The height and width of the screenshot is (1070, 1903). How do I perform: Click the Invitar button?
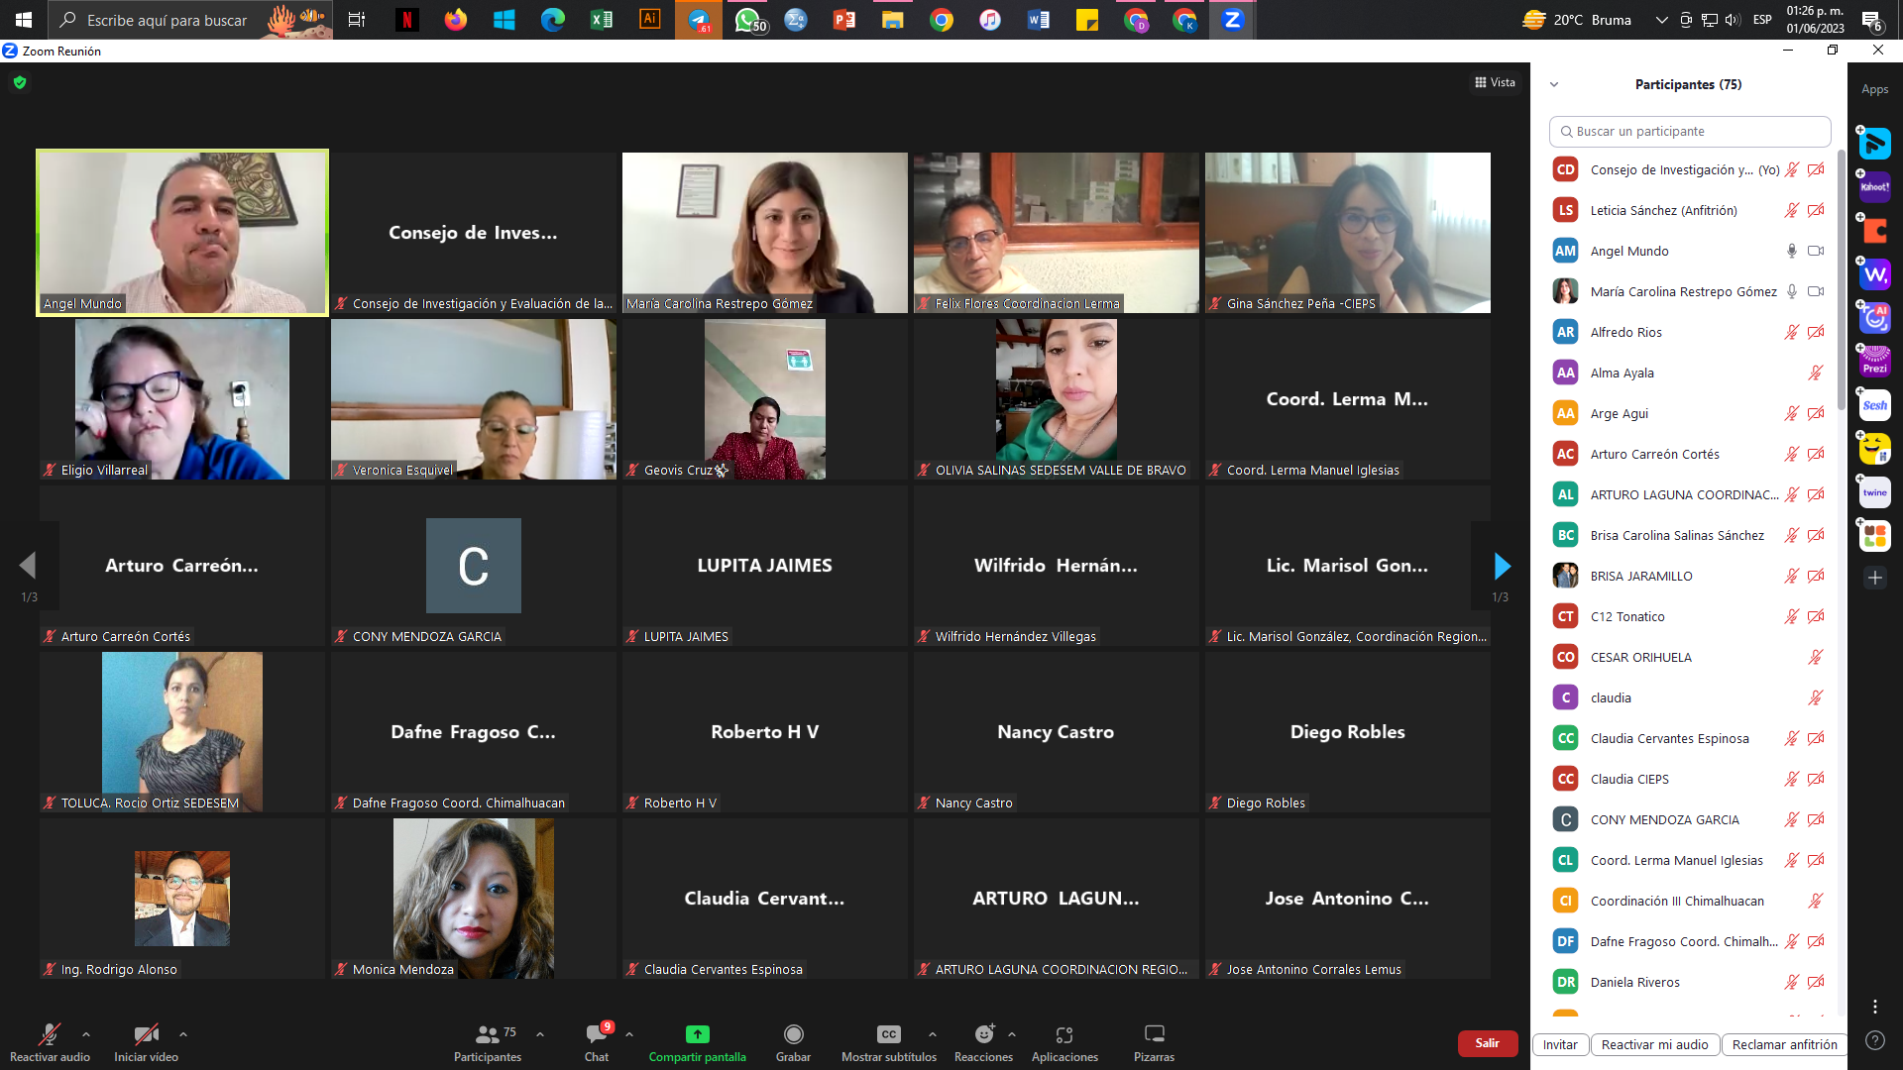1560,1044
